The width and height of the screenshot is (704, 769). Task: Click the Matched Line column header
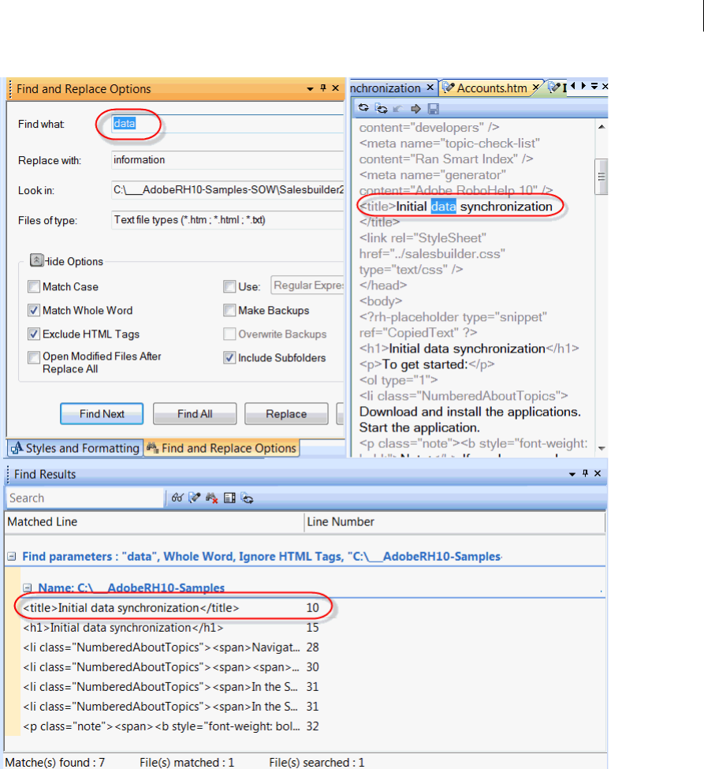coord(155,522)
